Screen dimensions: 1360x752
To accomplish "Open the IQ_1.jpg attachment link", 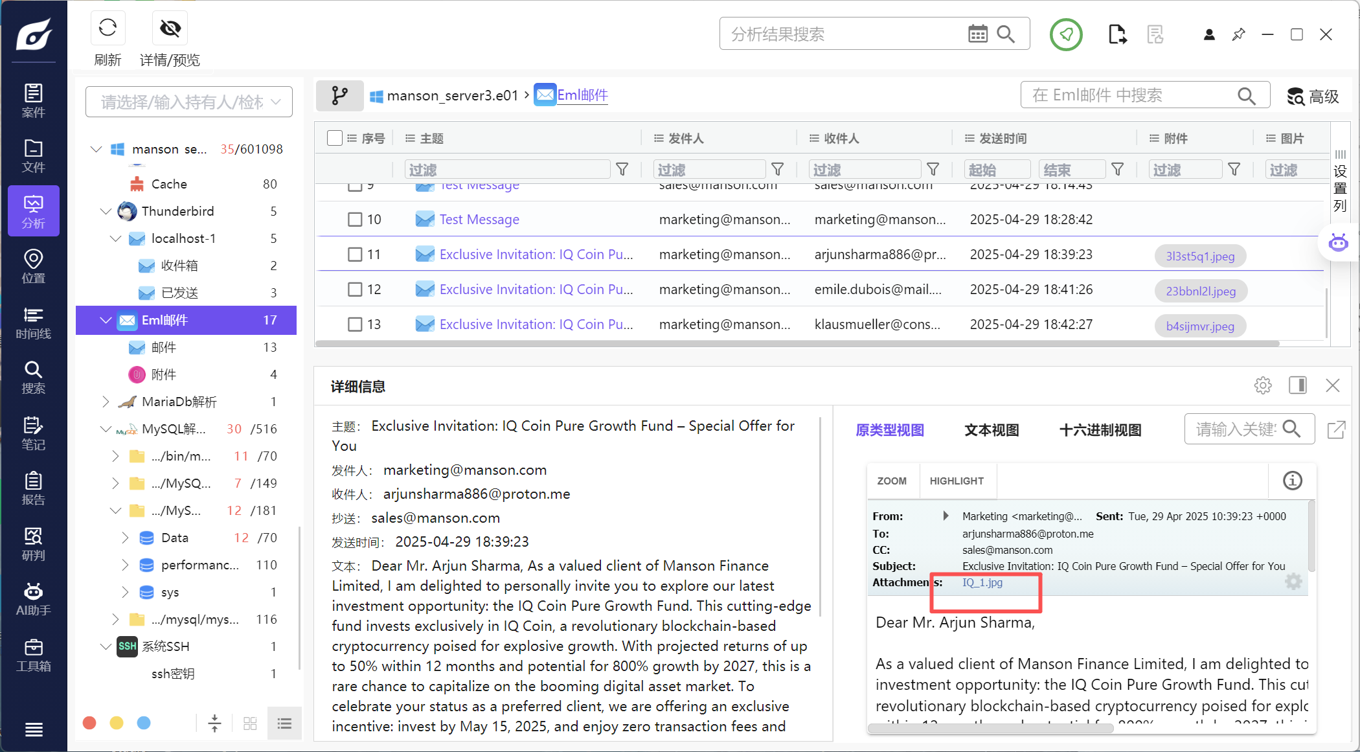I will [982, 582].
